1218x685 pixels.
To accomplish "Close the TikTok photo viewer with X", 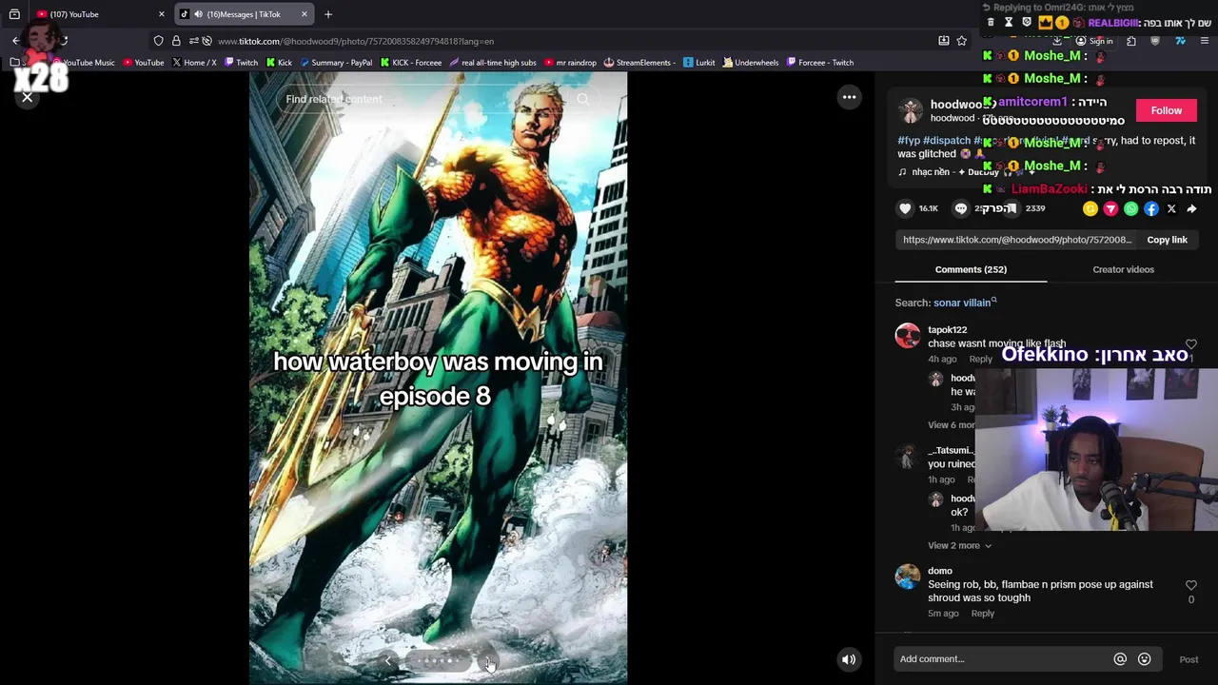I will coord(27,97).
